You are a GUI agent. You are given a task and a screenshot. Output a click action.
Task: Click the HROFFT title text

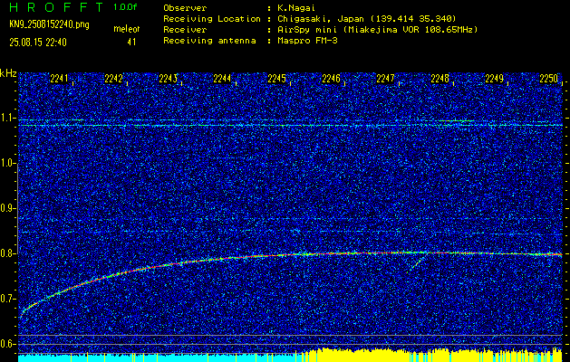click(x=56, y=7)
